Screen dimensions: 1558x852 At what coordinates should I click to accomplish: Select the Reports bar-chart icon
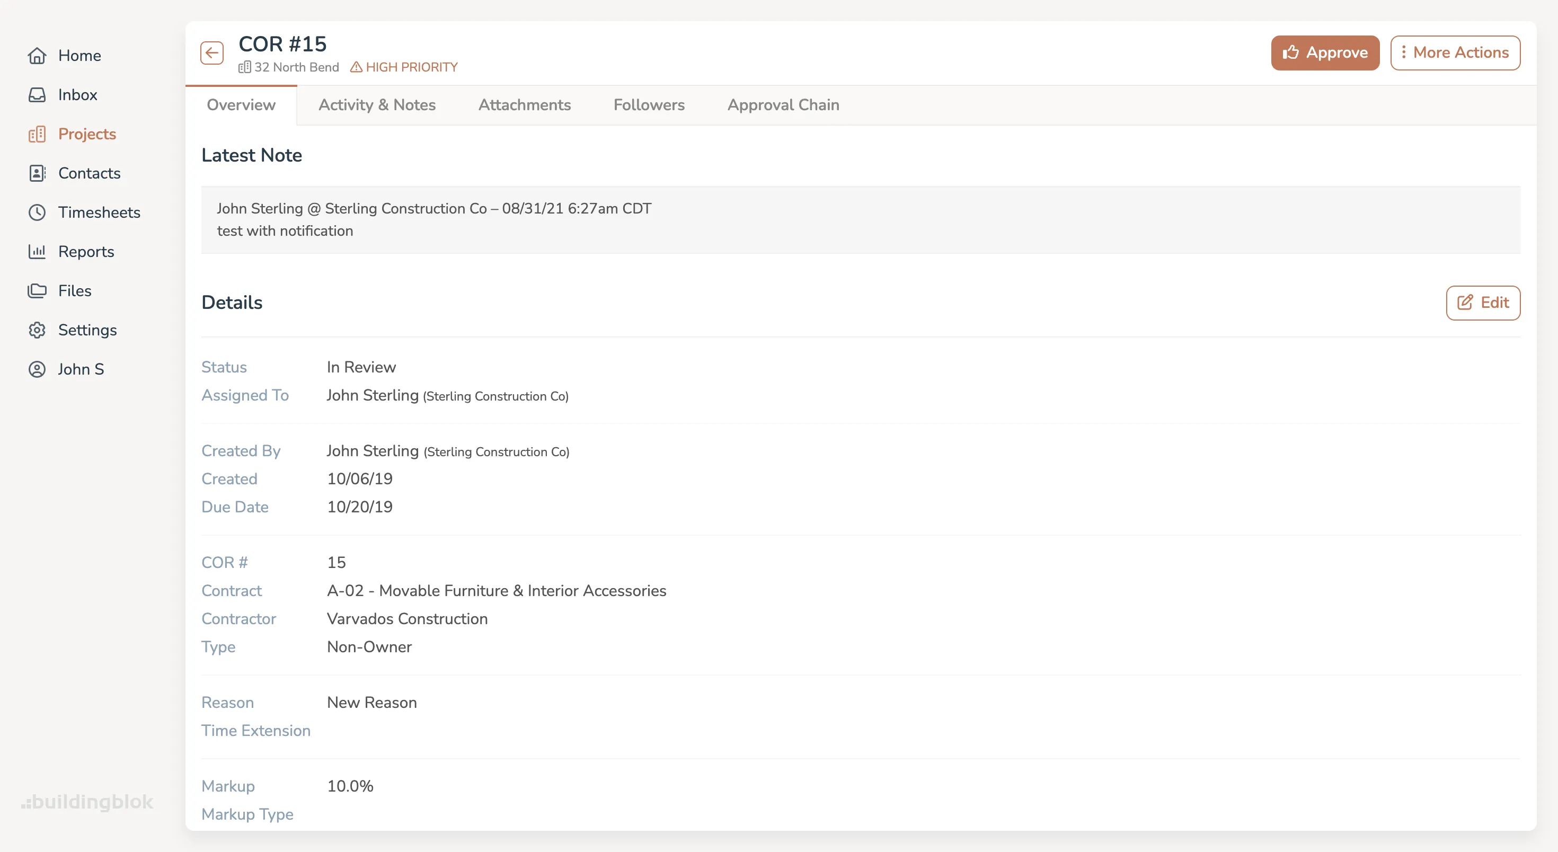(x=38, y=251)
